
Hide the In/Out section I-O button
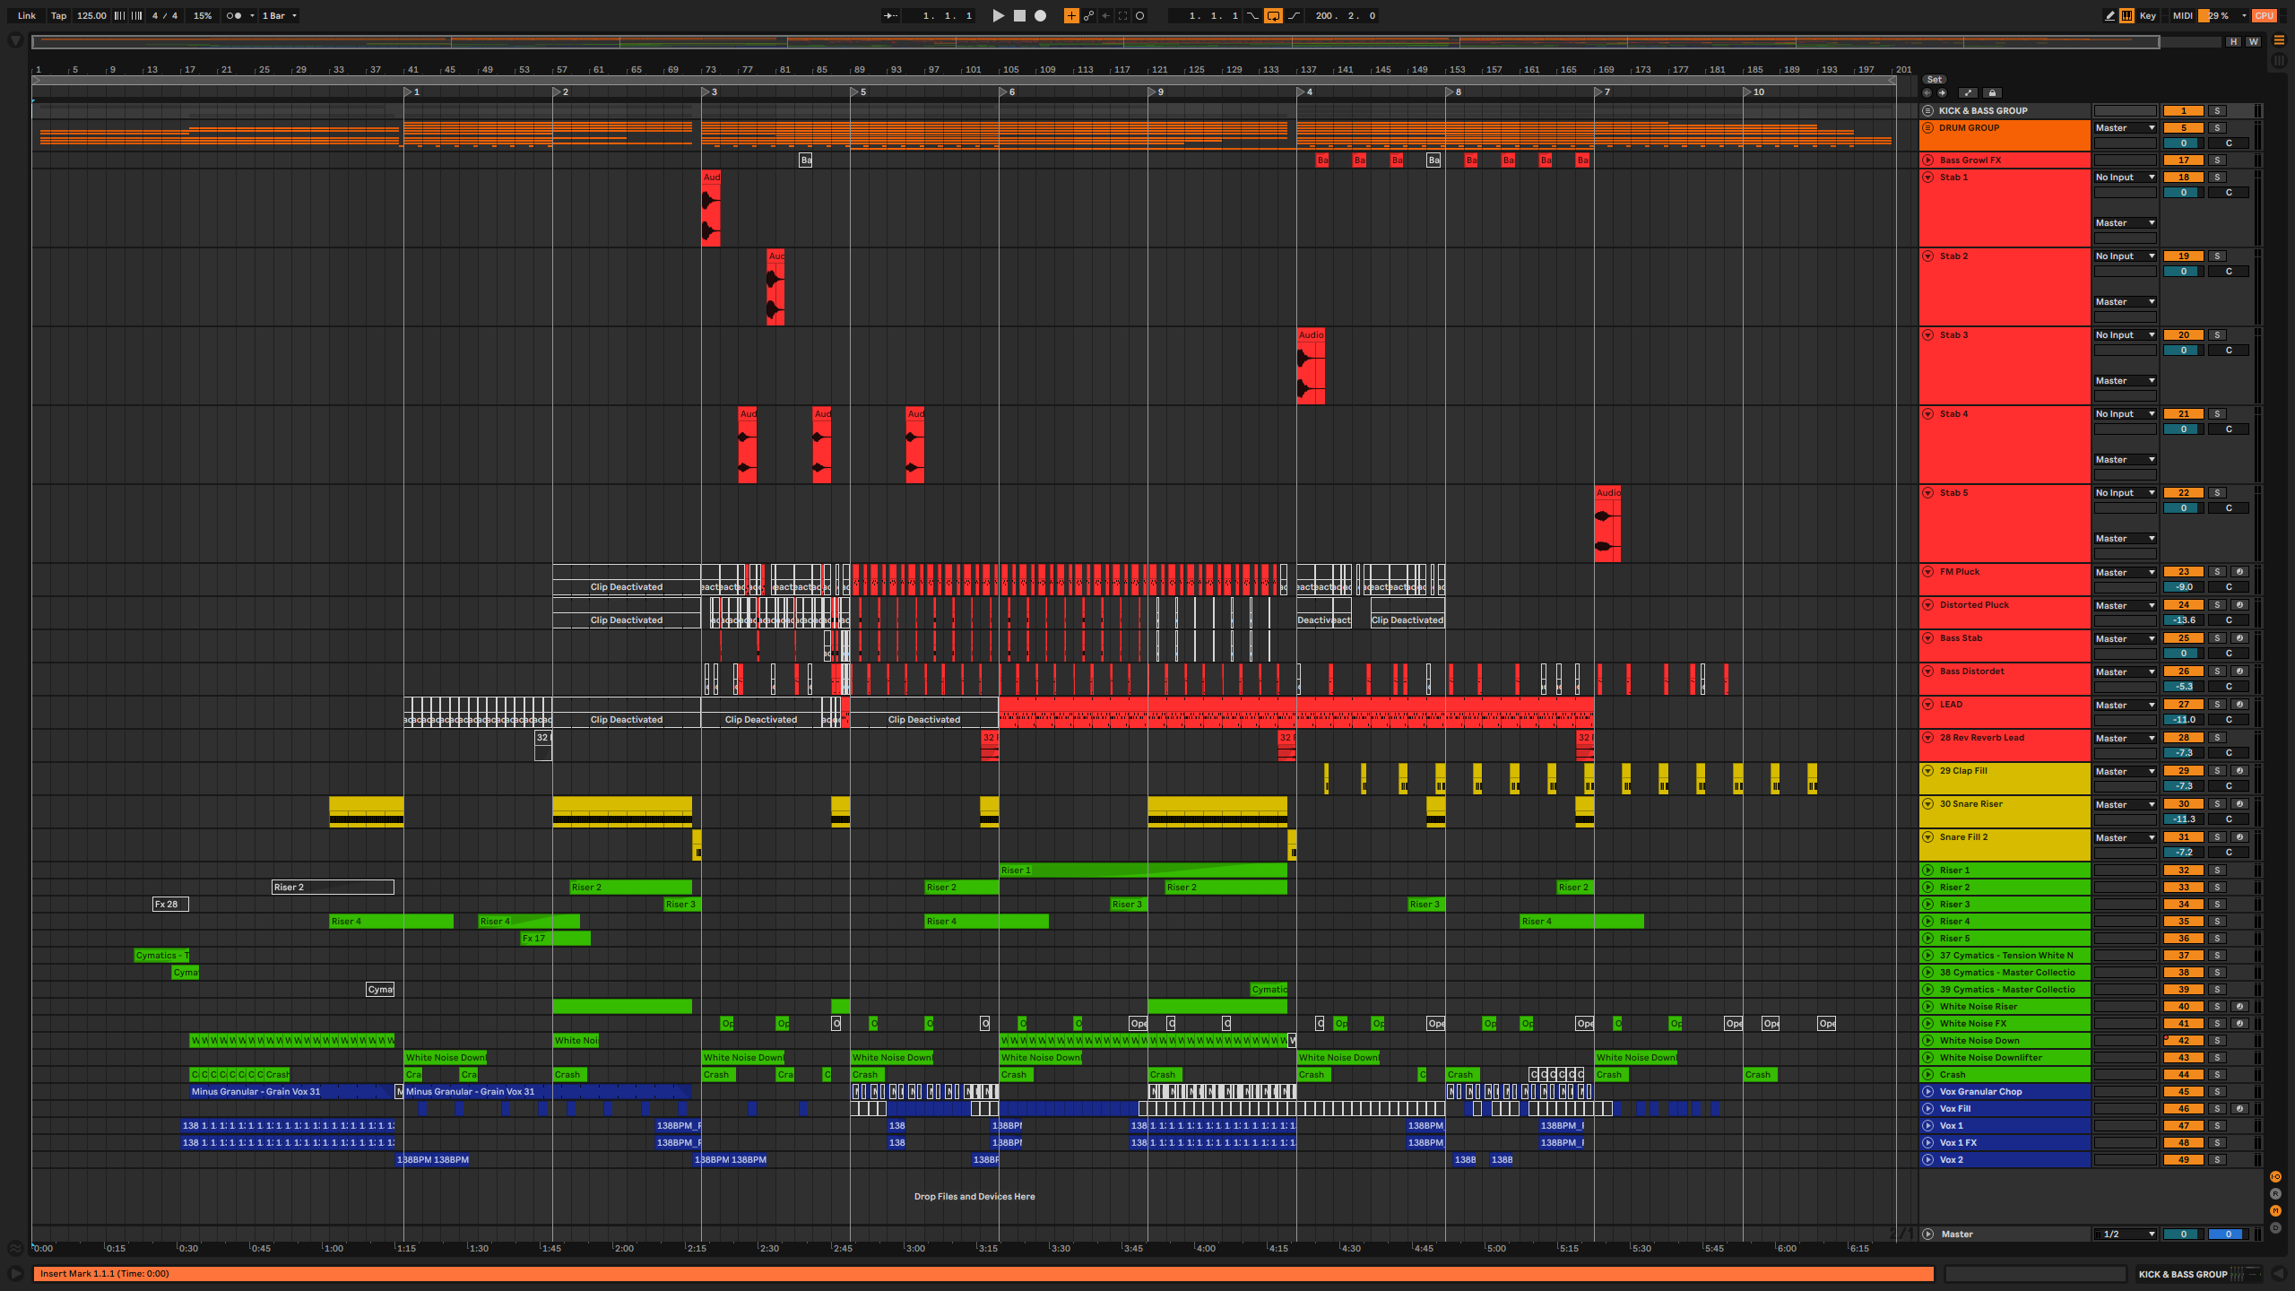tap(2275, 1177)
